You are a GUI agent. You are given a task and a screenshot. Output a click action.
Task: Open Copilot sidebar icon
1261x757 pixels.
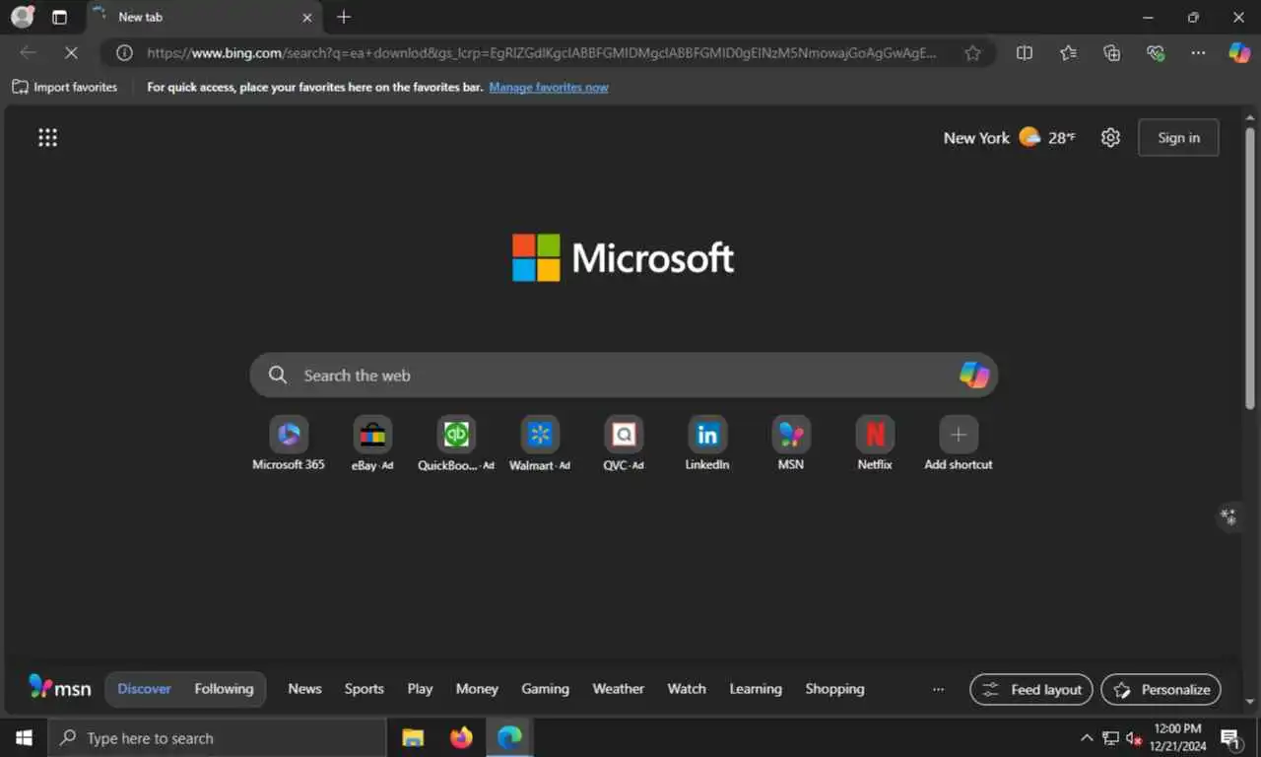point(1239,53)
